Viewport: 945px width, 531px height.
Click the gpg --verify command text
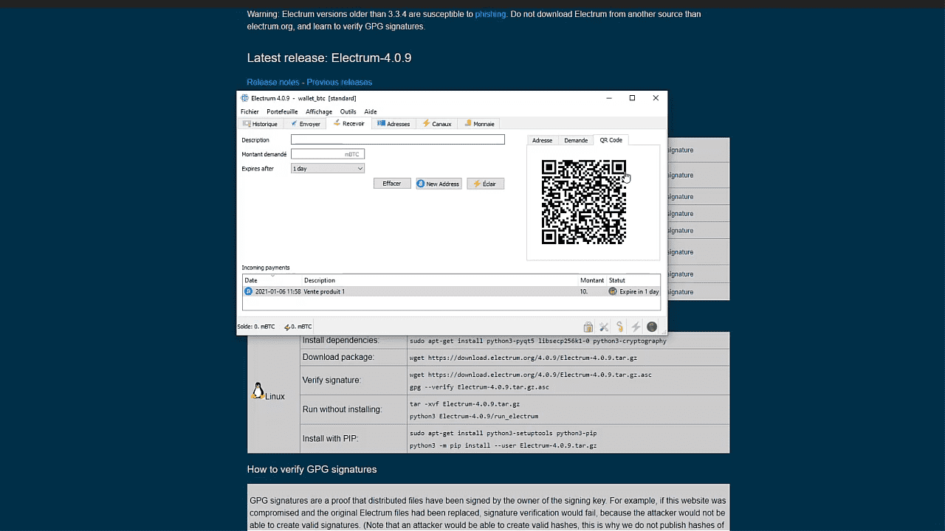pos(479,386)
